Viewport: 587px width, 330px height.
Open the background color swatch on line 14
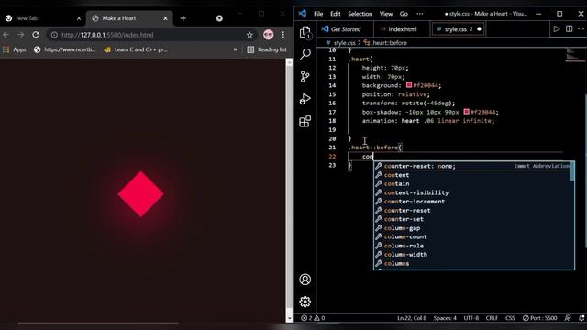coord(409,85)
